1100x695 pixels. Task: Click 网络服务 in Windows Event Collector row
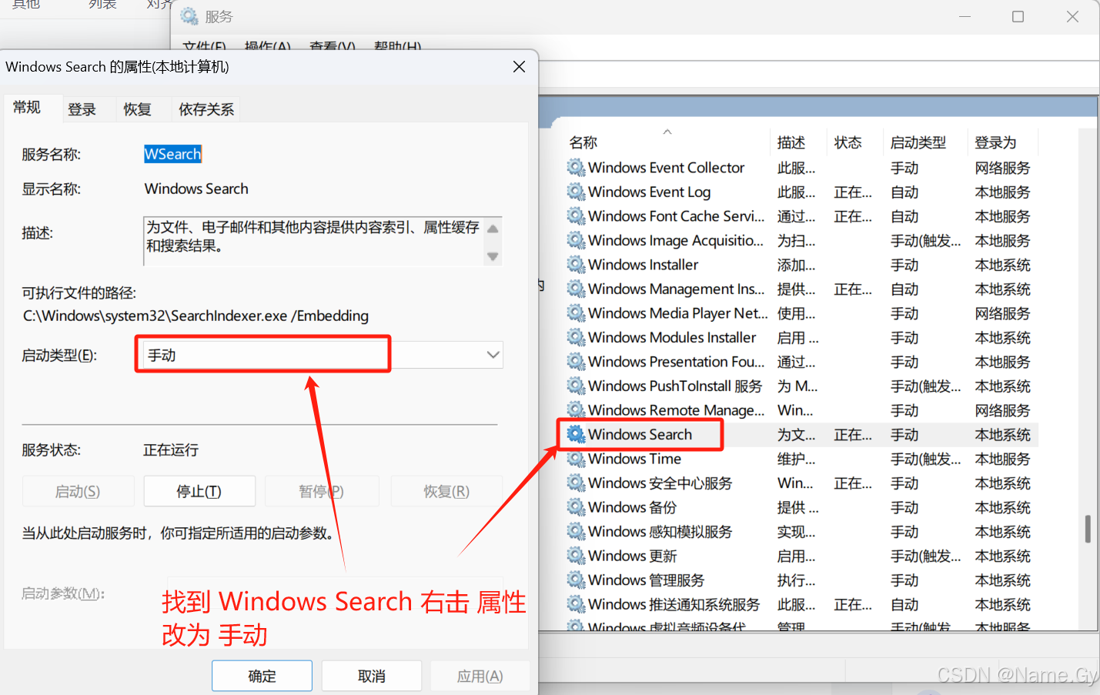pyautogui.click(x=1002, y=167)
